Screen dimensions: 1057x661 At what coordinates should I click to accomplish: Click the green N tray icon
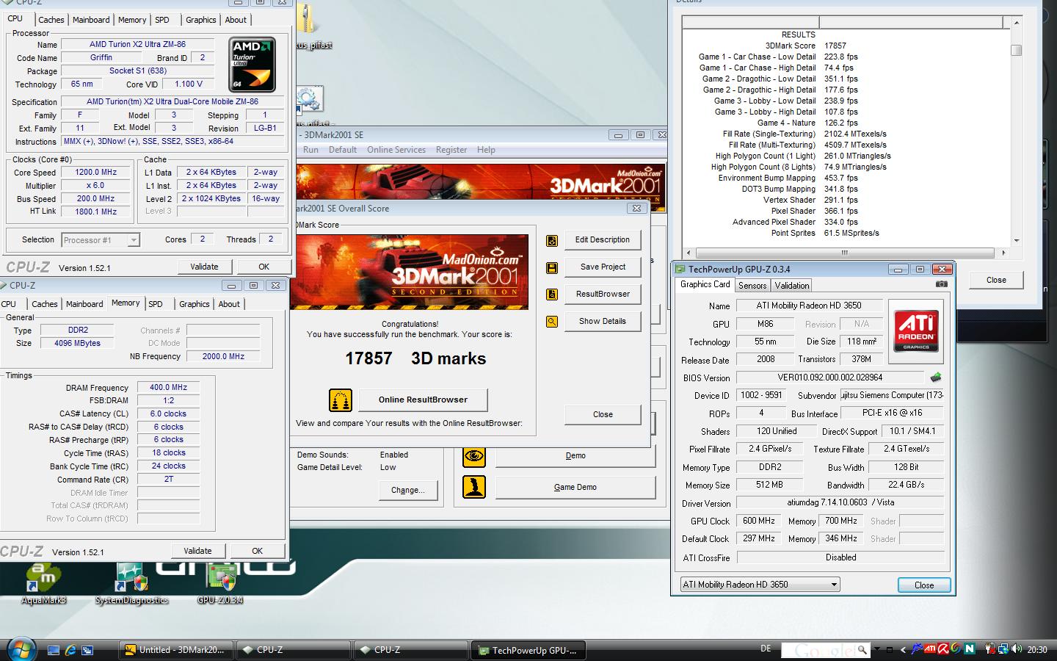[x=969, y=649]
